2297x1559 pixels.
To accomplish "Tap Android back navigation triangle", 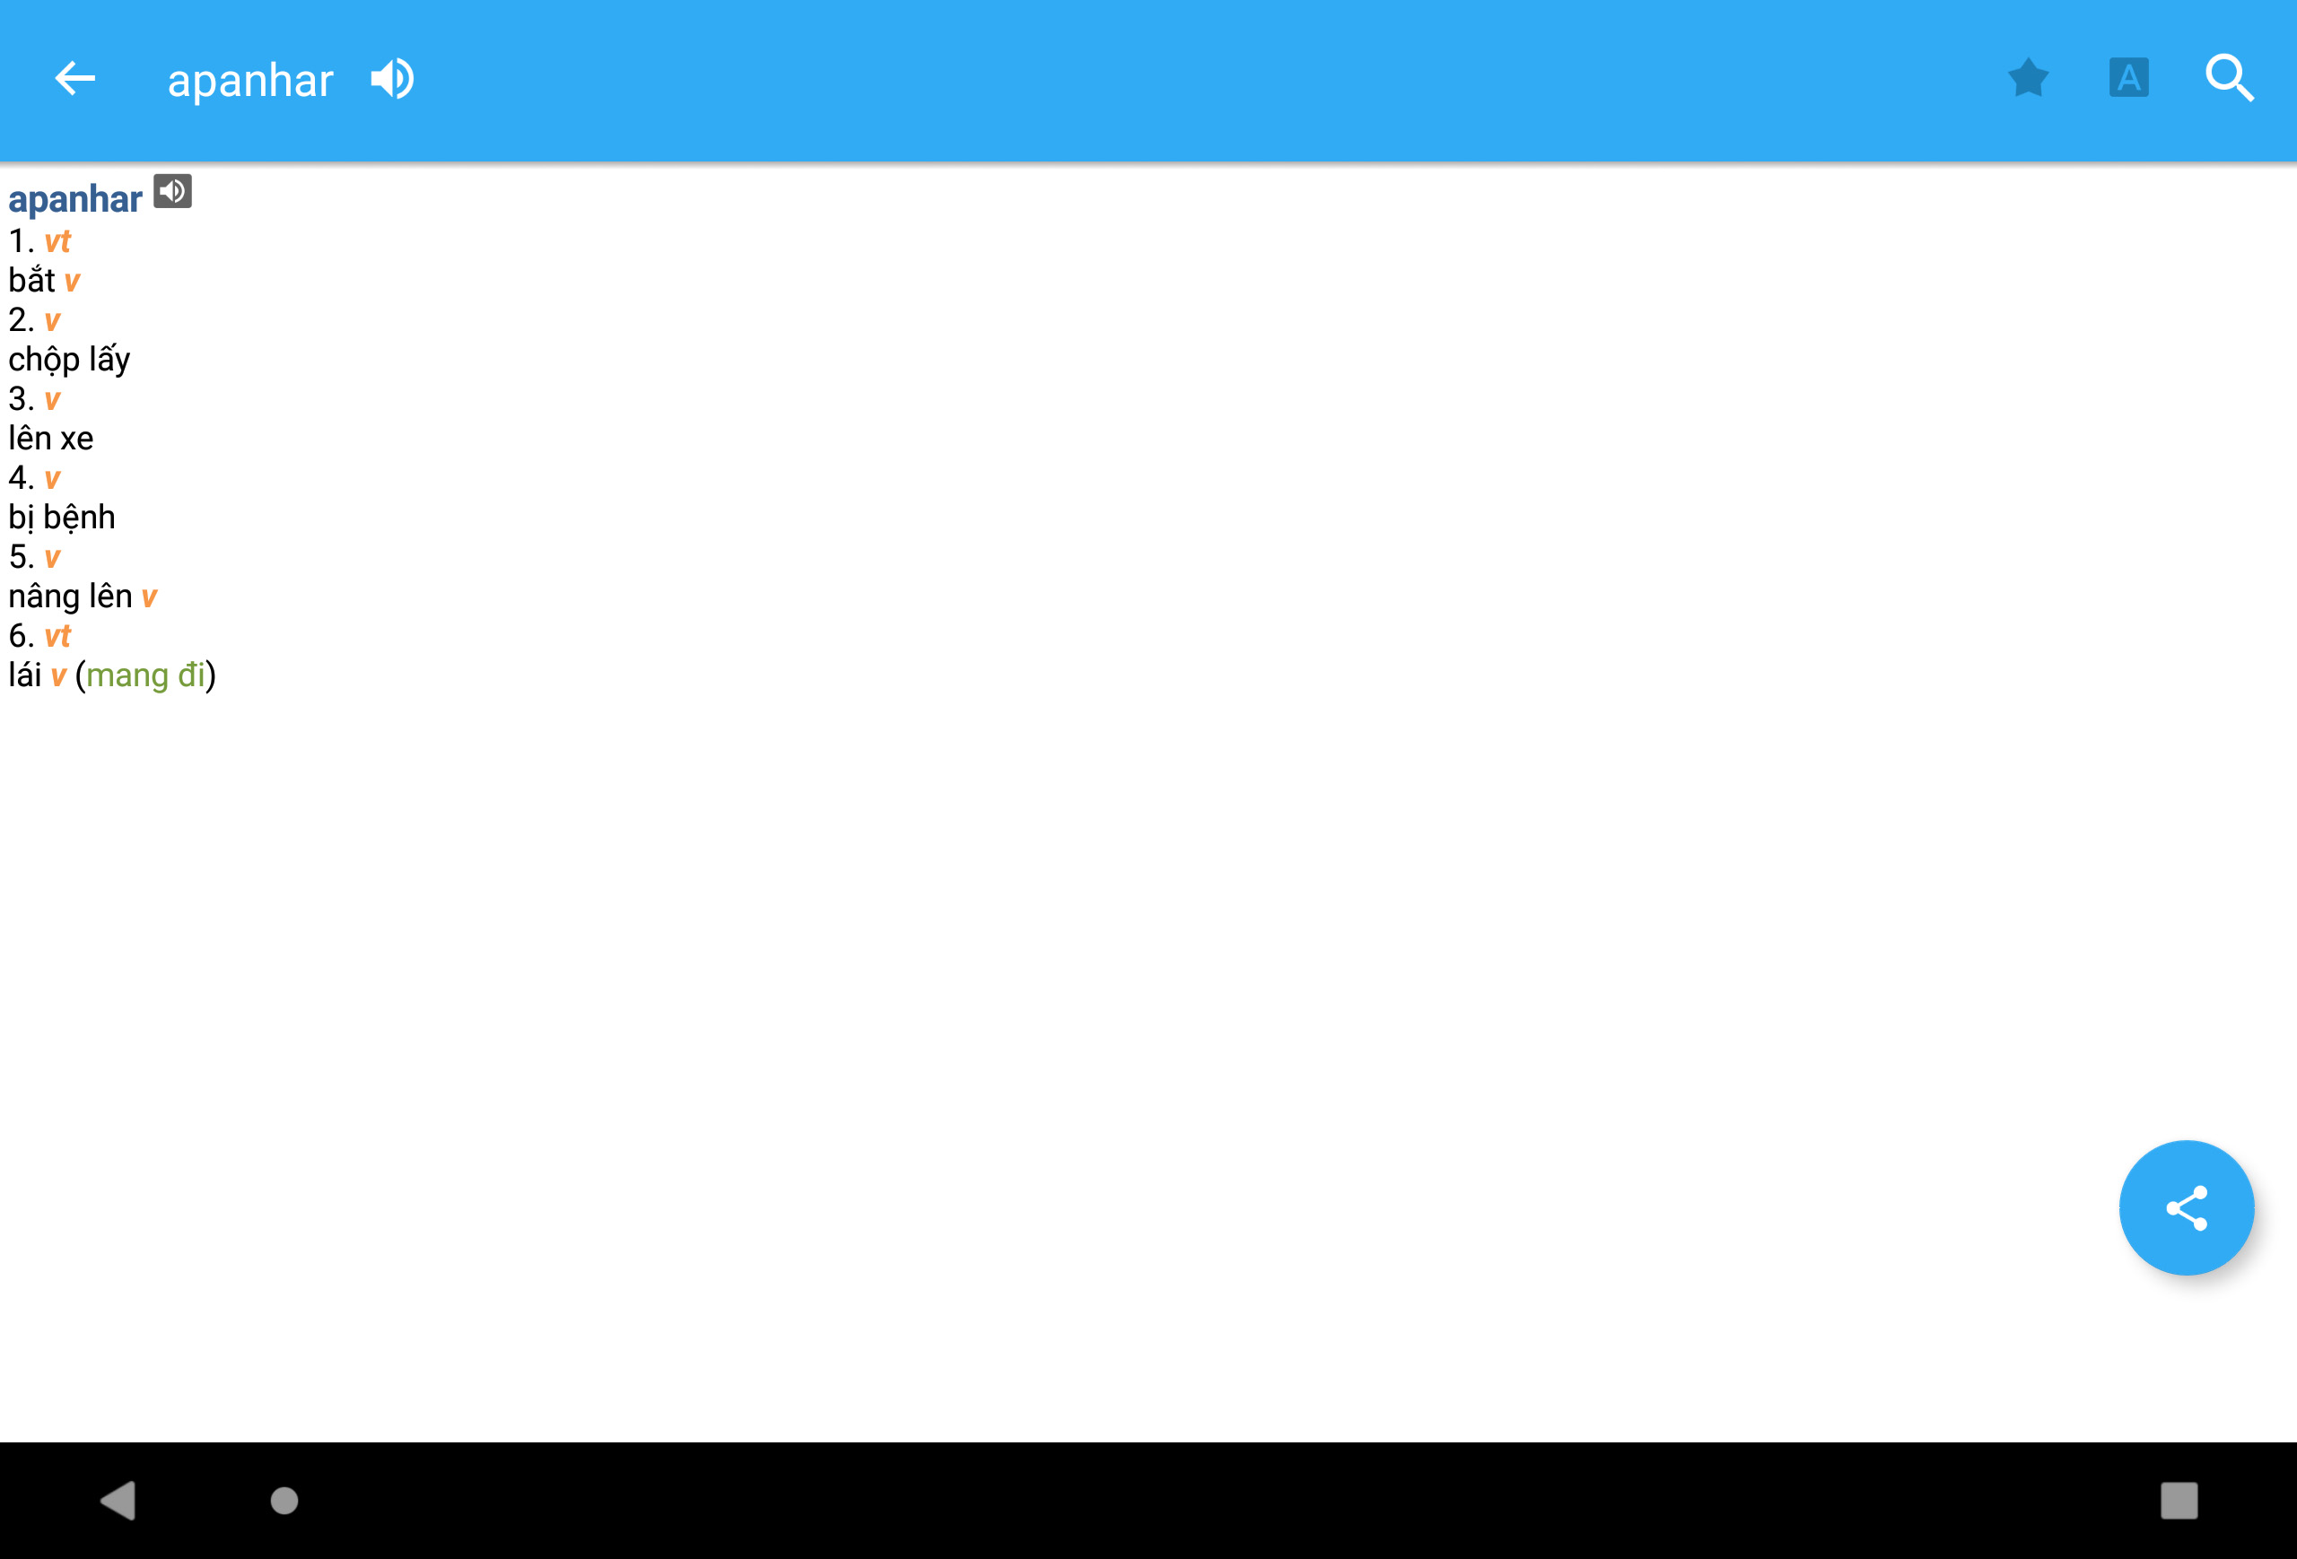I will coord(118,1500).
